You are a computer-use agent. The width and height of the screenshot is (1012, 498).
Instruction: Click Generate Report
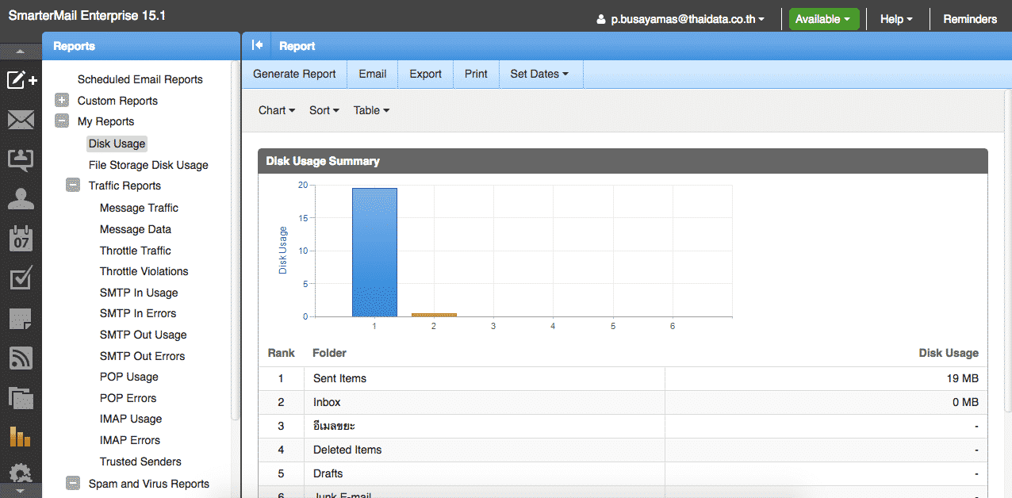pos(295,74)
